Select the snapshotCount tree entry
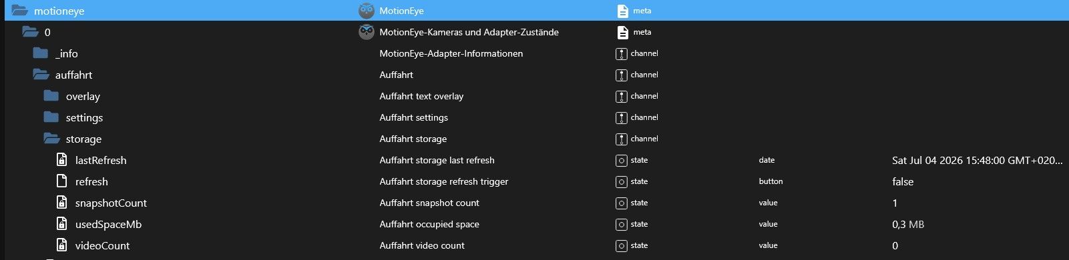1069x260 pixels. pos(111,203)
